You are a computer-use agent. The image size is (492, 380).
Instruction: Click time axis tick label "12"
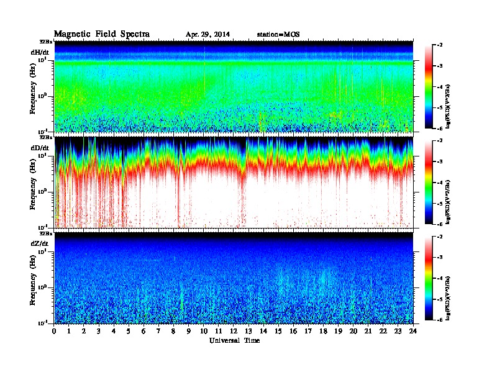(x=234, y=331)
